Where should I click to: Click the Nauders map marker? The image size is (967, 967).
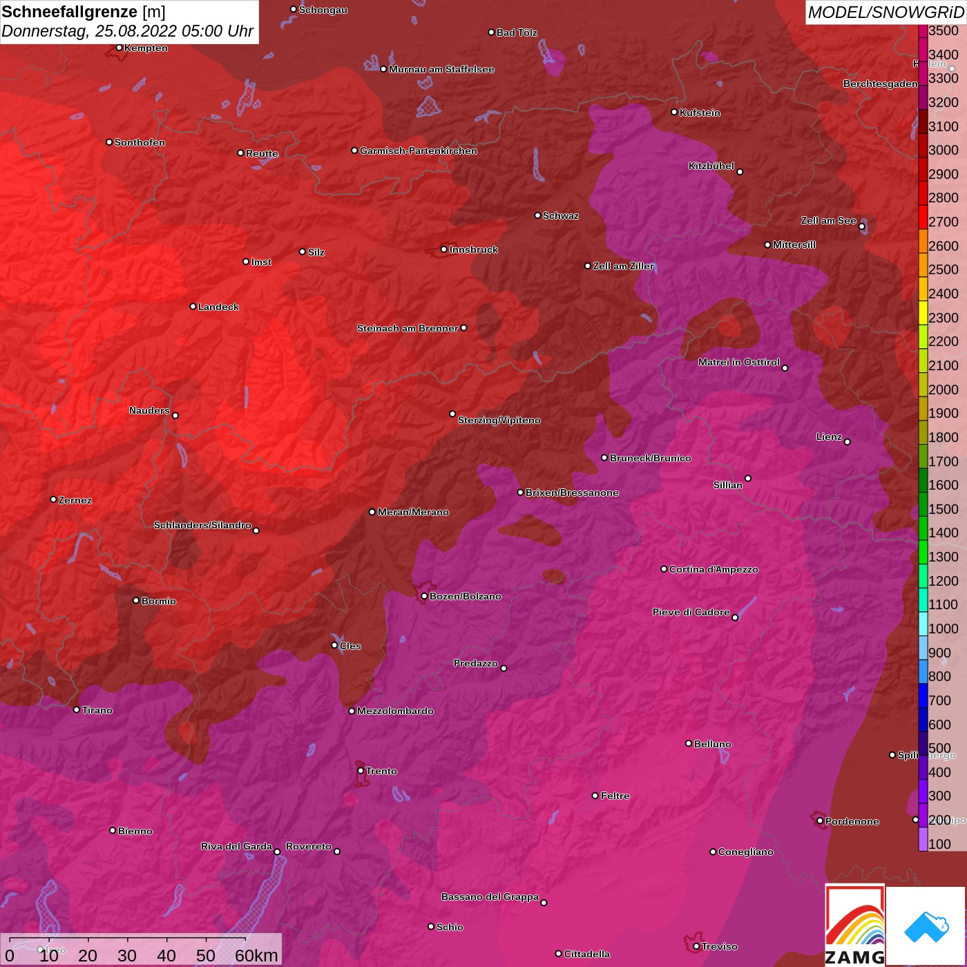click(x=175, y=415)
